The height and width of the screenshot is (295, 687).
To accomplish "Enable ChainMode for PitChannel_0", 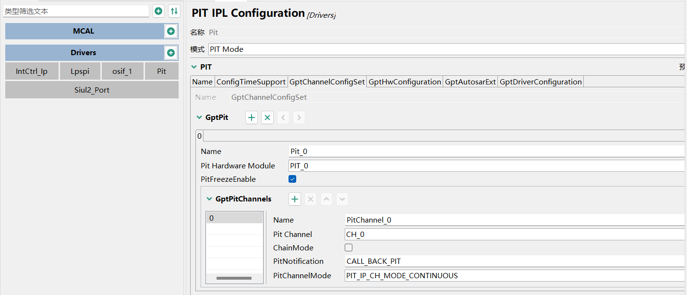I will (348, 247).
